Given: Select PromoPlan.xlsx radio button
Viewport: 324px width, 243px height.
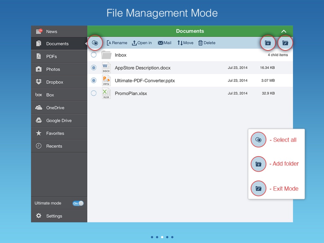Looking at the screenshot, I should coord(94,93).
